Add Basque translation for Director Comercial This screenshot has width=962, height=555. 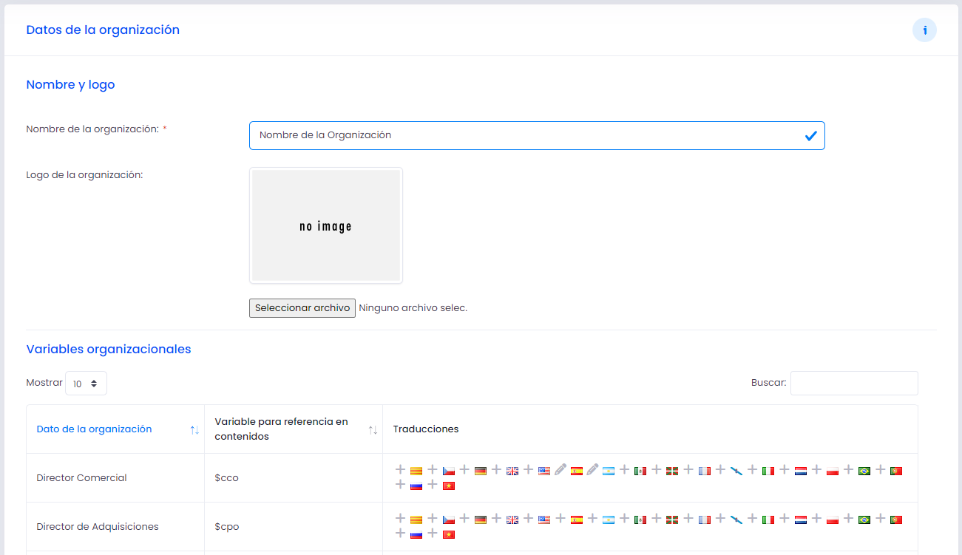click(657, 470)
